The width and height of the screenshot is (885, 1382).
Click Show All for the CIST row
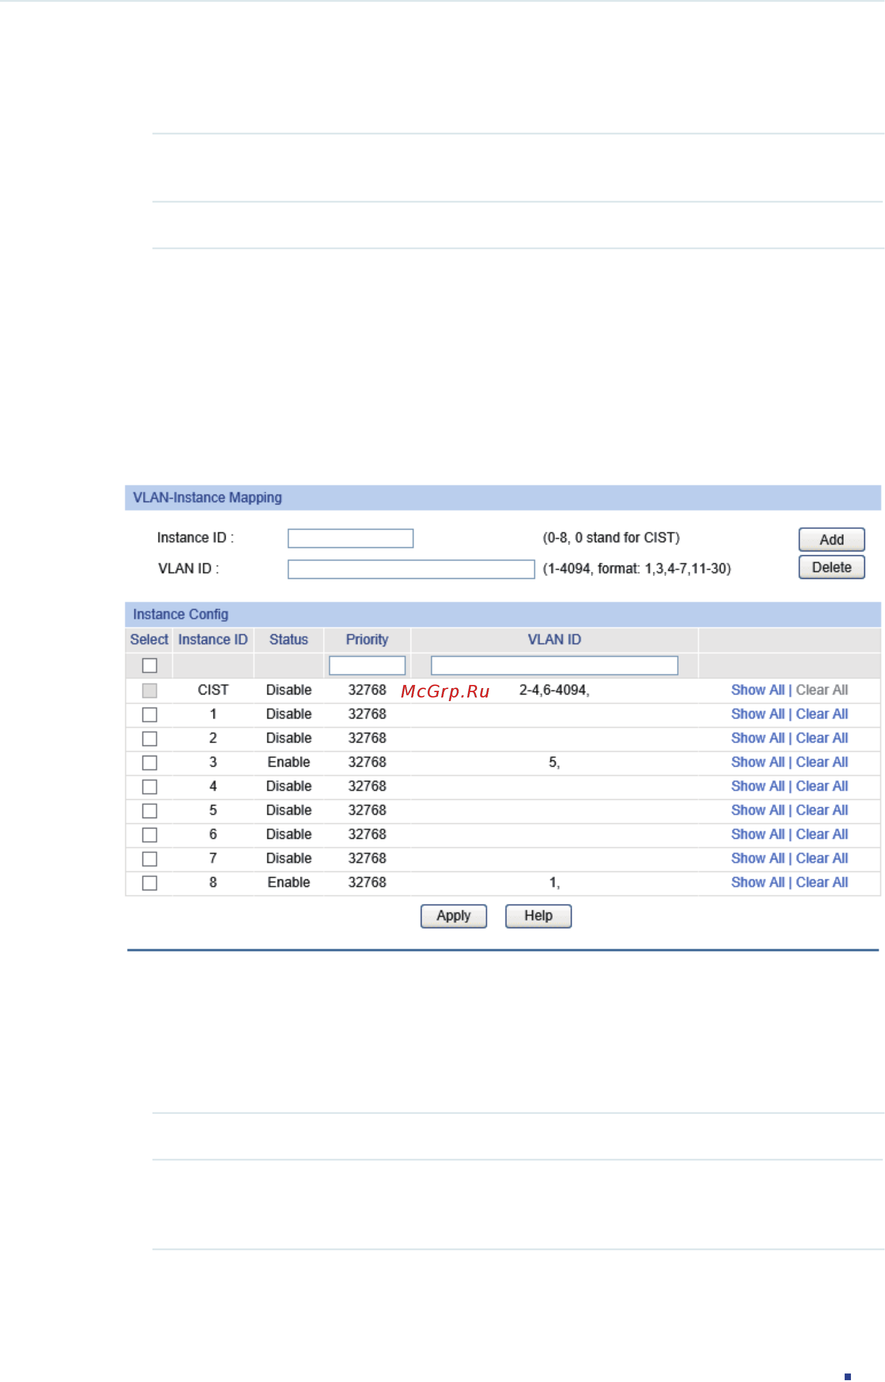click(757, 690)
